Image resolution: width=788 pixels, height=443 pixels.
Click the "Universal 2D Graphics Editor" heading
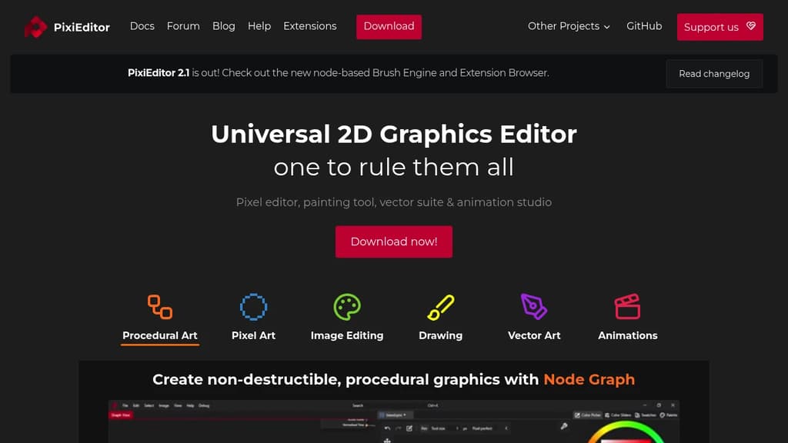point(394,134)
